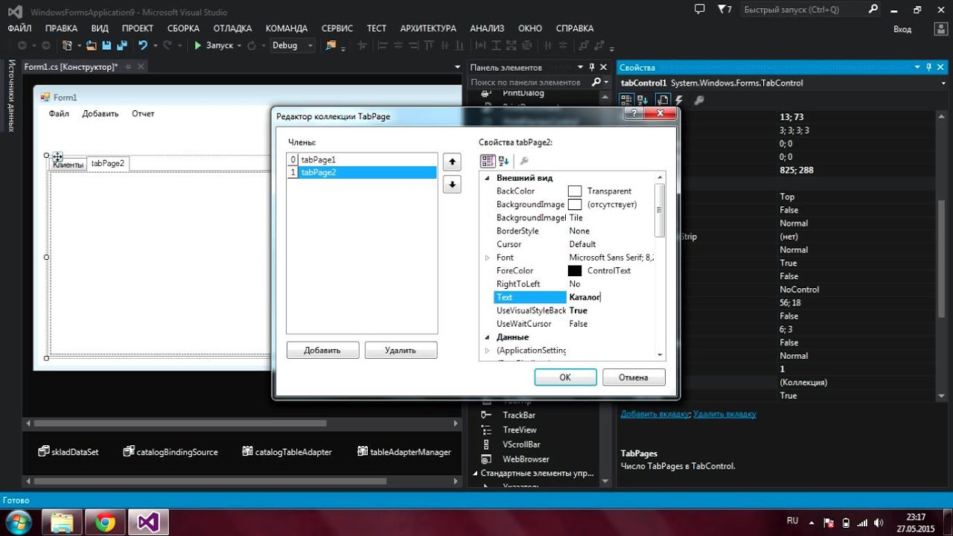Click the Redo arrow icon
The image size is (953, 536).
click(168, 45)
